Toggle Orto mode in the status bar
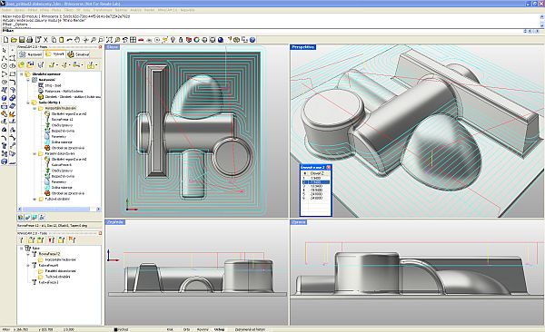Screen dimensions: 545x332 [186, 329]
